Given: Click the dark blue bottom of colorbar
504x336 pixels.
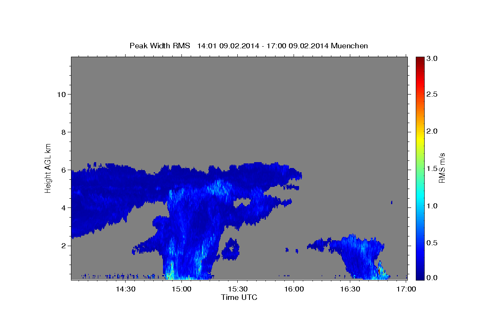Looking at the screenshot, I should [x=420, y=276].
